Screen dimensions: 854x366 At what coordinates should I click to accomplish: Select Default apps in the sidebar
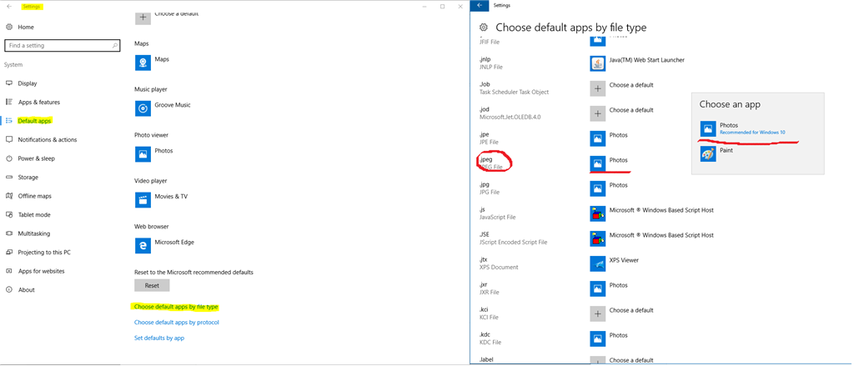point(34,121)
